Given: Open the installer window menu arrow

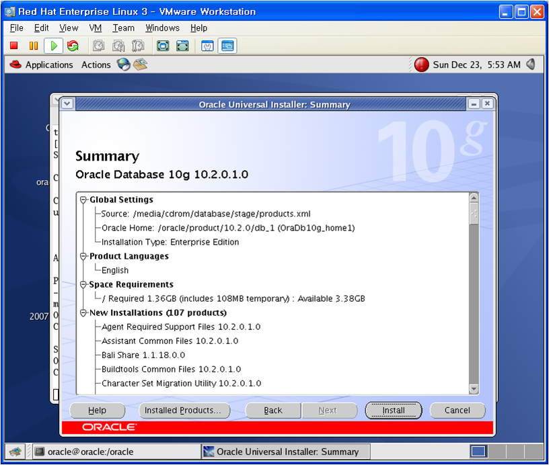Looking at the screenshot, I should [67, 104].
